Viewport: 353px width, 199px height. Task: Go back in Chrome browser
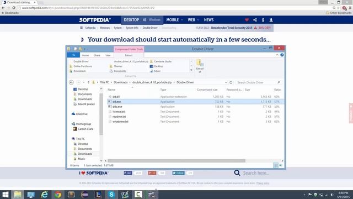point(3,8)
